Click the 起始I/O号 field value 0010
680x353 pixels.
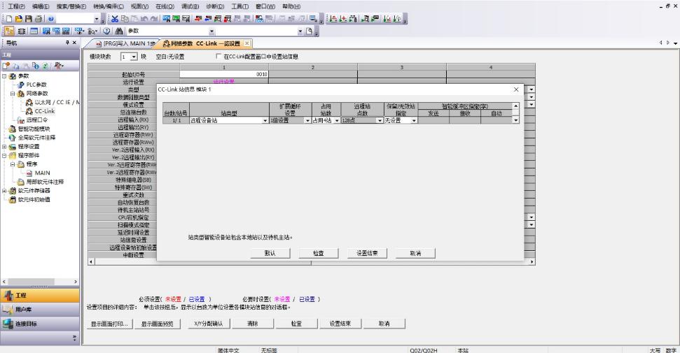(224, 74)
